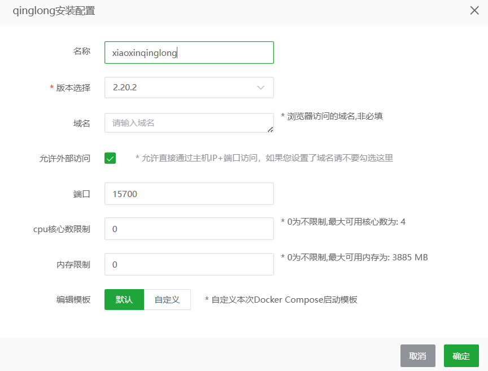Click the qinglong安装配置 dialog title
Screen dimensions: 488x371
[x=54, y=11]
